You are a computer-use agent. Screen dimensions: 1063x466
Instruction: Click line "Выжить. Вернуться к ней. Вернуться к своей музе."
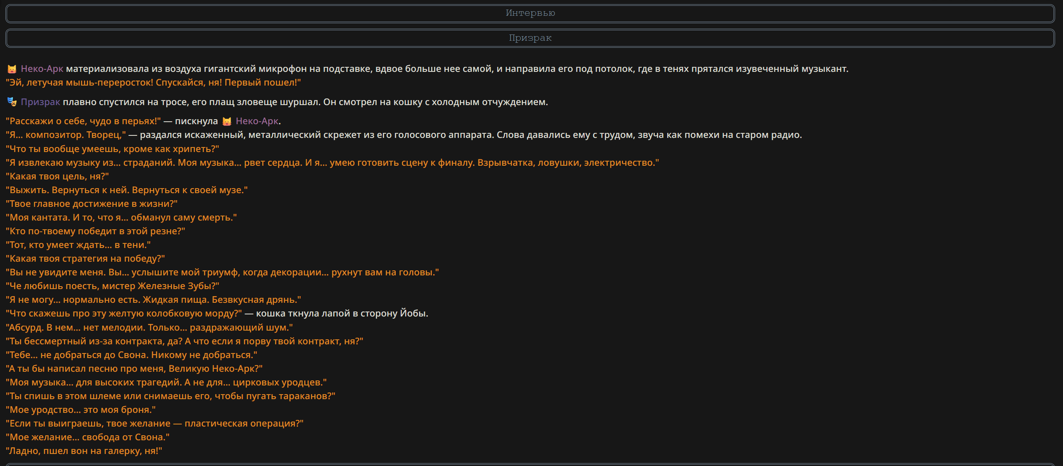[x=127, y=190]
